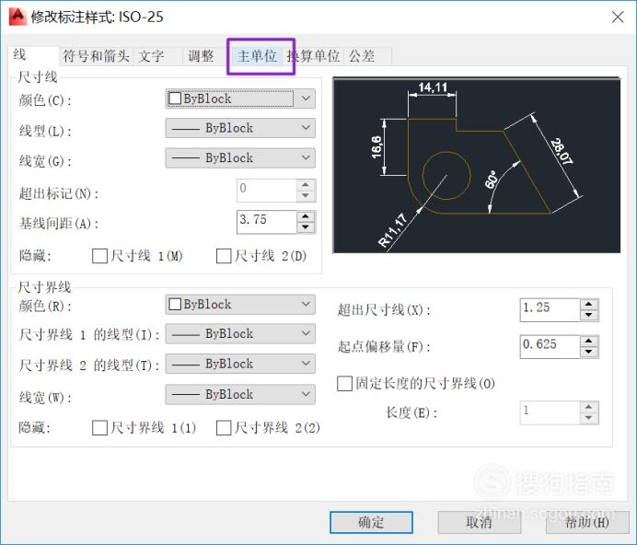
Task: Increase 基线间距(A) with up arrow
Action: [x=306, y=216]
